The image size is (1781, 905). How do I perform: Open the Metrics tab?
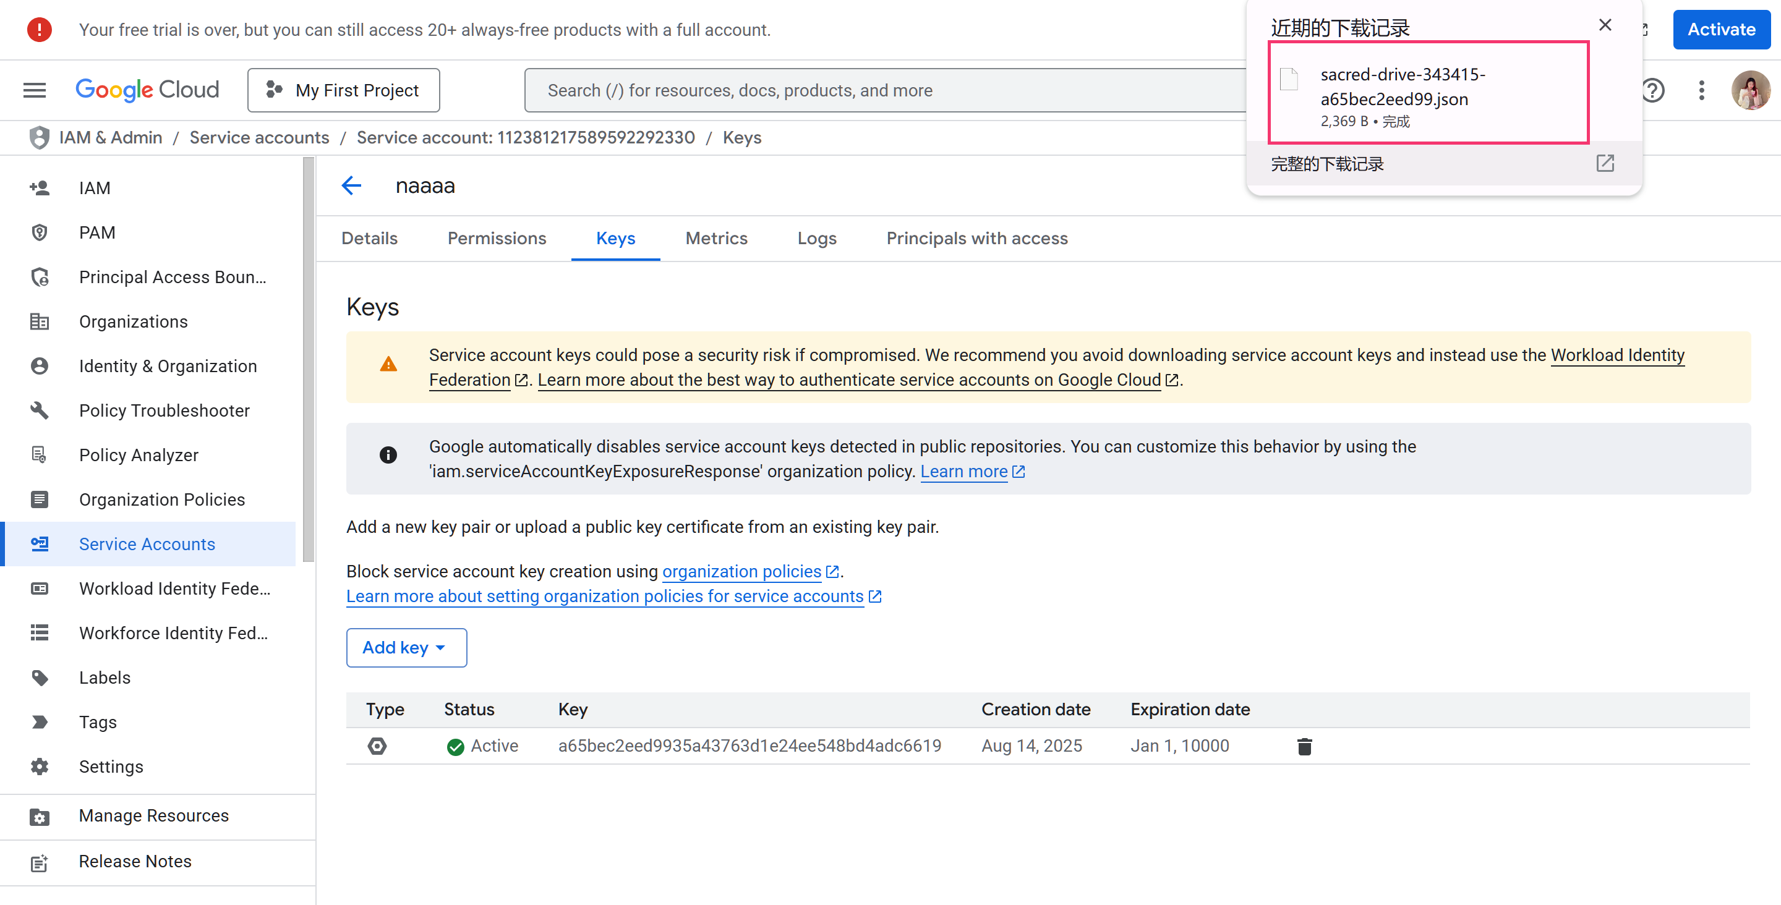pyautogui.click(x=716, y=239)
